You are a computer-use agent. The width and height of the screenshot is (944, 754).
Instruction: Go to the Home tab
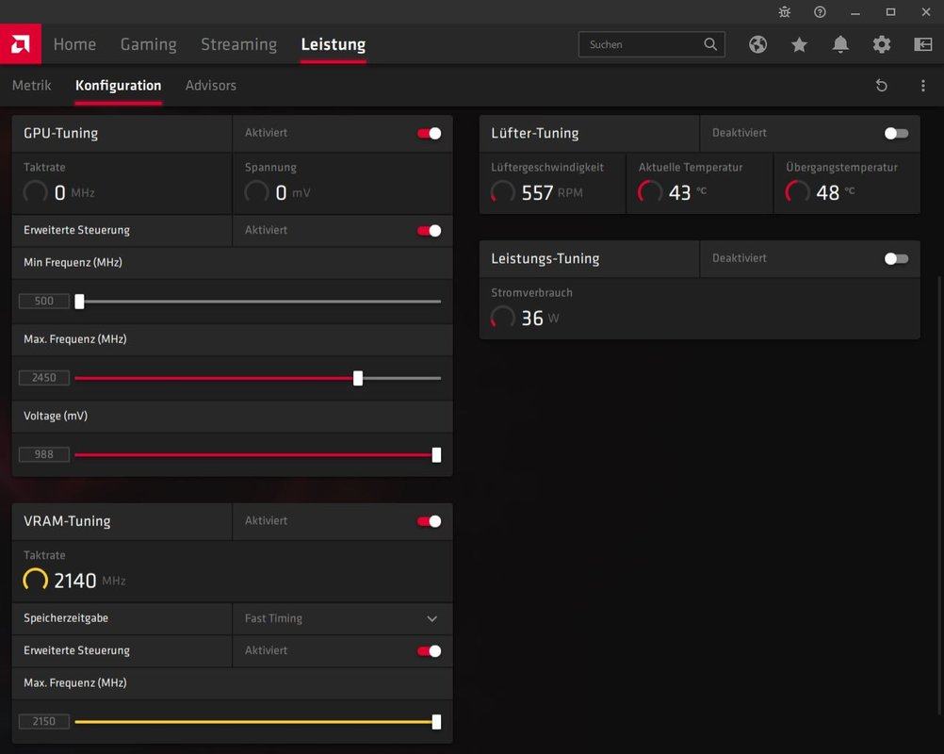coord(74,44)
